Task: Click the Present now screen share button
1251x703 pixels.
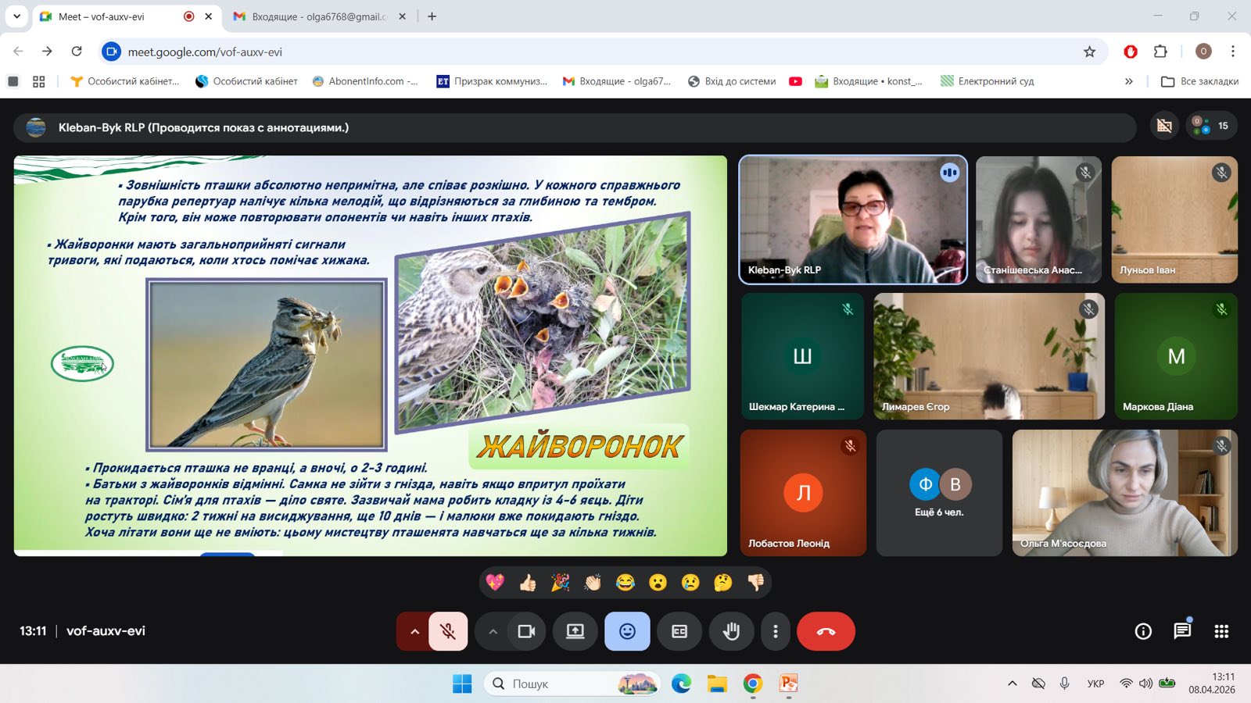Action: (x=575, y=631)
